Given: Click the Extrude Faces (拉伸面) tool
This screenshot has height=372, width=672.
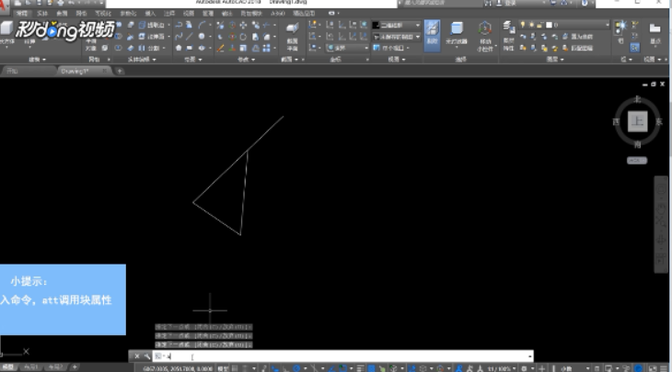Looking at the screenshot, I should (x=151, y=37).
